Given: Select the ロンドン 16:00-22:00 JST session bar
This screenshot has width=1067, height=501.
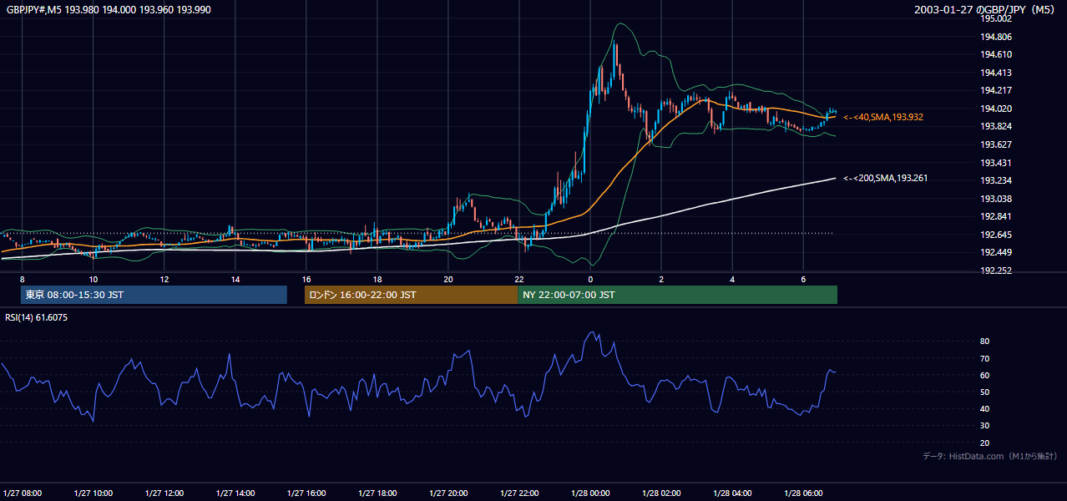Looking at the screenshot, I should (x=411, y=295).
